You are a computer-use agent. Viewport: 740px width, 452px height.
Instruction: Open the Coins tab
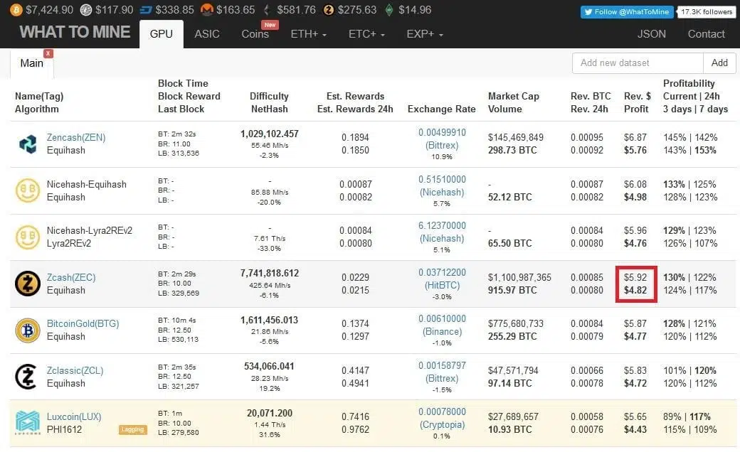point(255,34)
